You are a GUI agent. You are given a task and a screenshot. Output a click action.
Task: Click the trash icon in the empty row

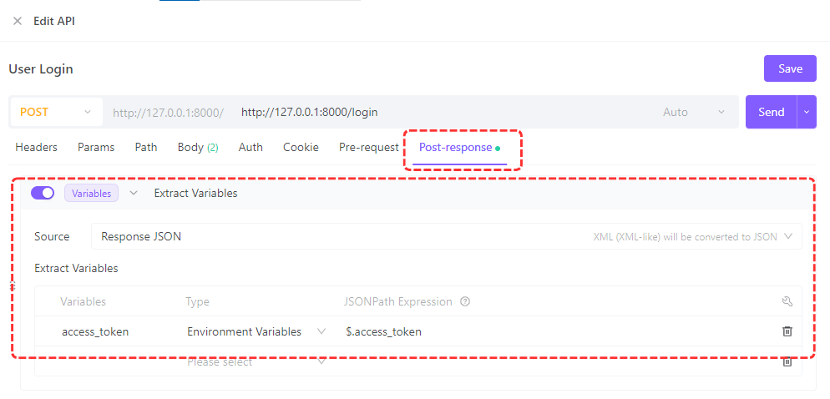(787, 362)
